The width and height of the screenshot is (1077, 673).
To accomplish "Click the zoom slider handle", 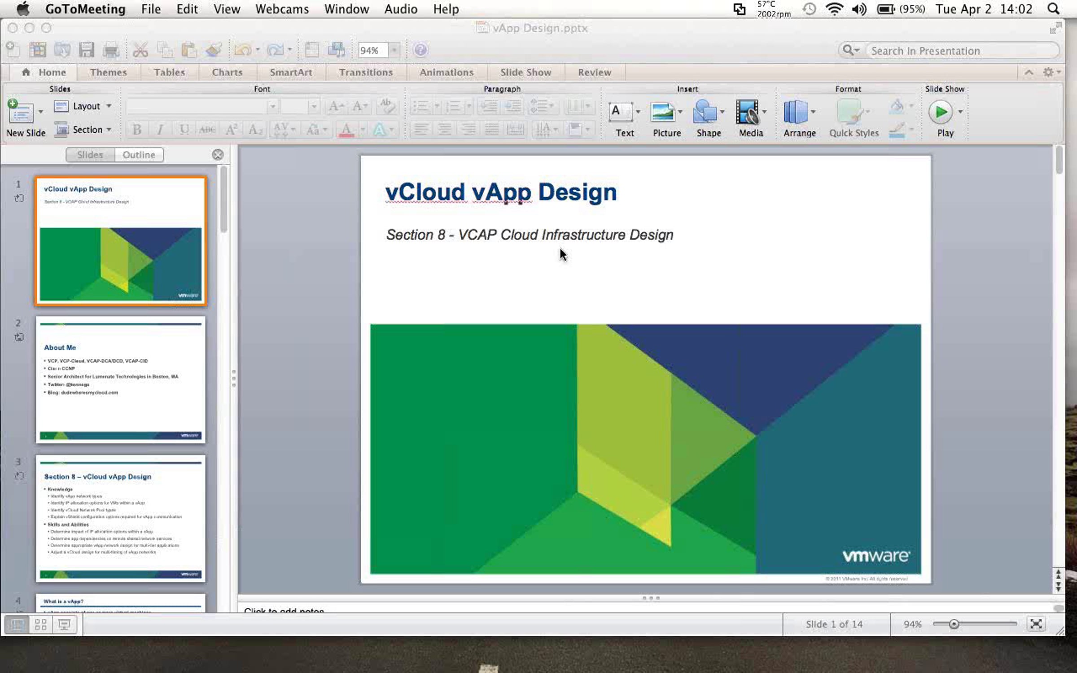I will [954, 624].
